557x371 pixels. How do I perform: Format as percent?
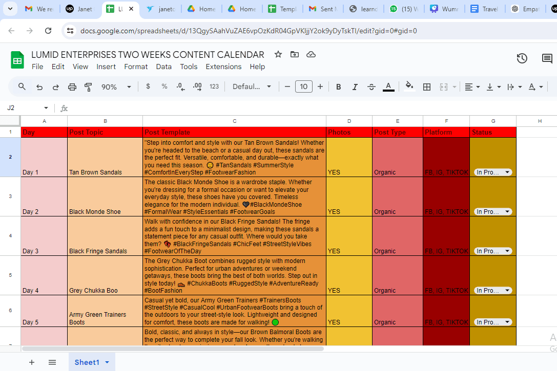(164, 86)
